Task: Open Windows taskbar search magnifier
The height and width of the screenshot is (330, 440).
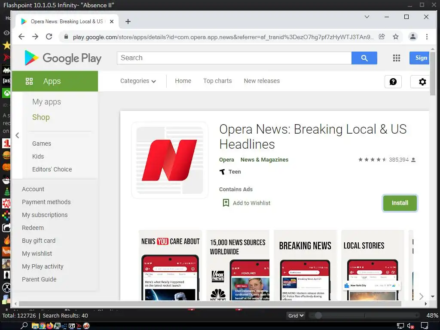Action: (24, 326)
